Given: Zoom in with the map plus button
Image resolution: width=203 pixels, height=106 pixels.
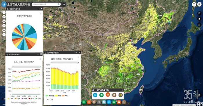Looking at the screenshot, I should 4,12.
